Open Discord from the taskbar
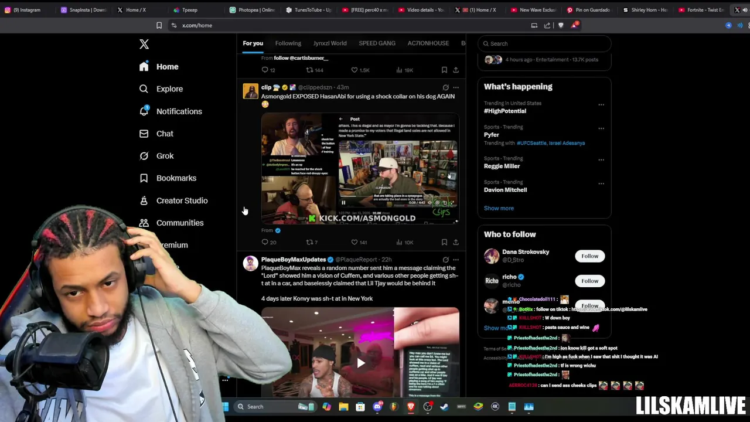750x422 pixels. pyautogui.click(x=377, y=407)
